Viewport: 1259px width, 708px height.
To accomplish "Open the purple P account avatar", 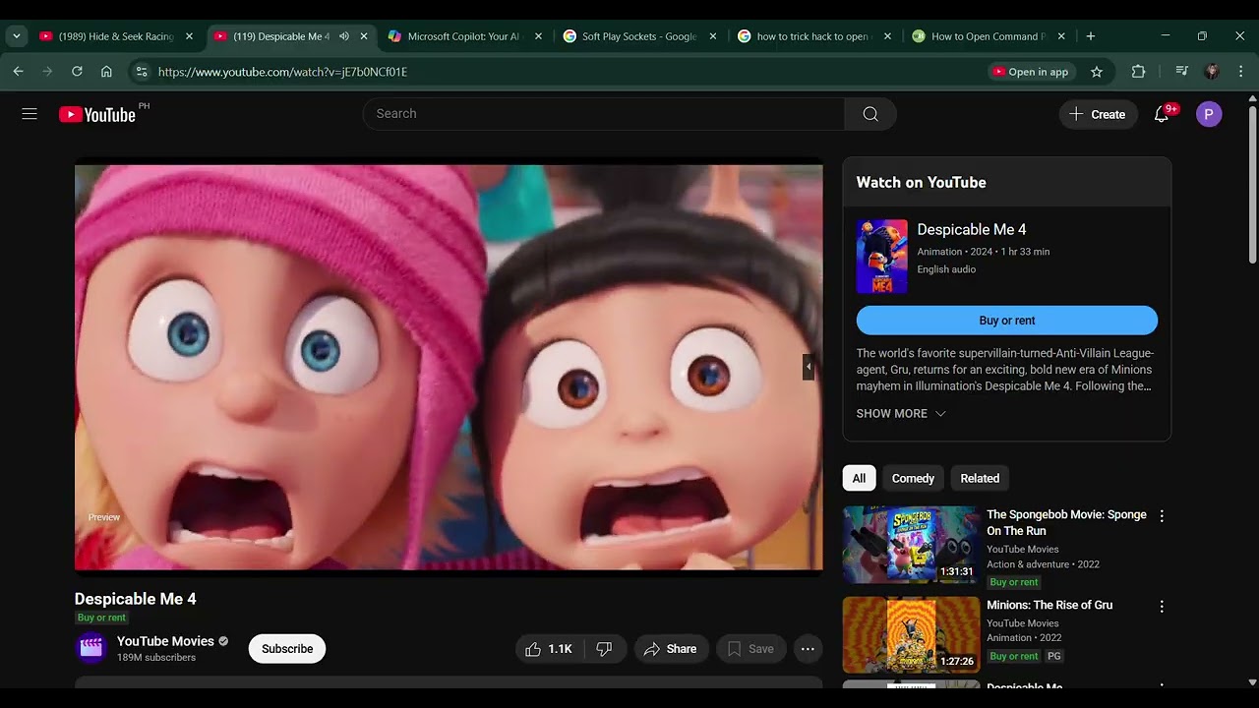I will [1209, 114].
